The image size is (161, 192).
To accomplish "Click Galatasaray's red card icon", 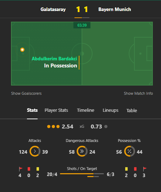I will click(29, 169).
